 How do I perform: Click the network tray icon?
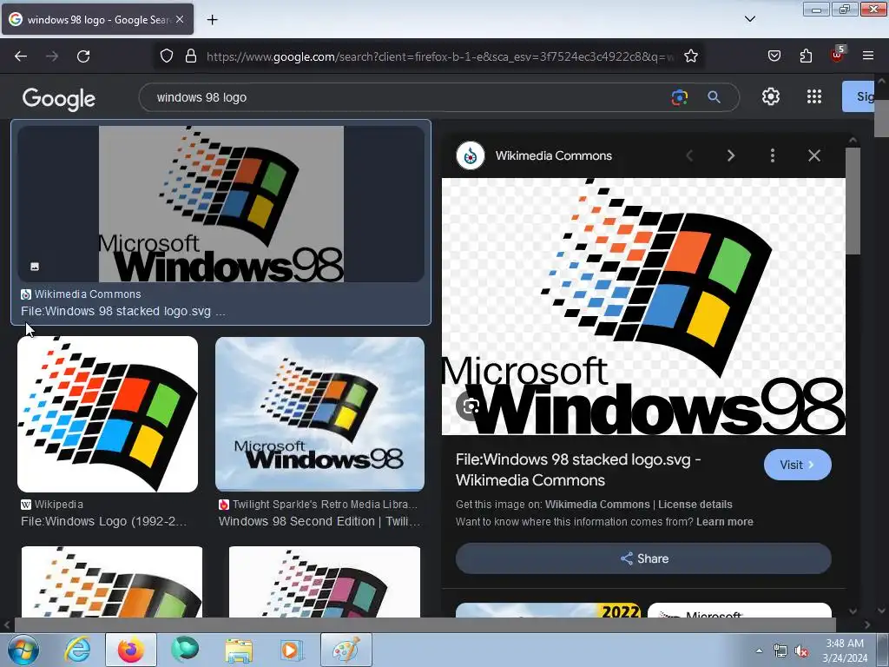[780, 651]
